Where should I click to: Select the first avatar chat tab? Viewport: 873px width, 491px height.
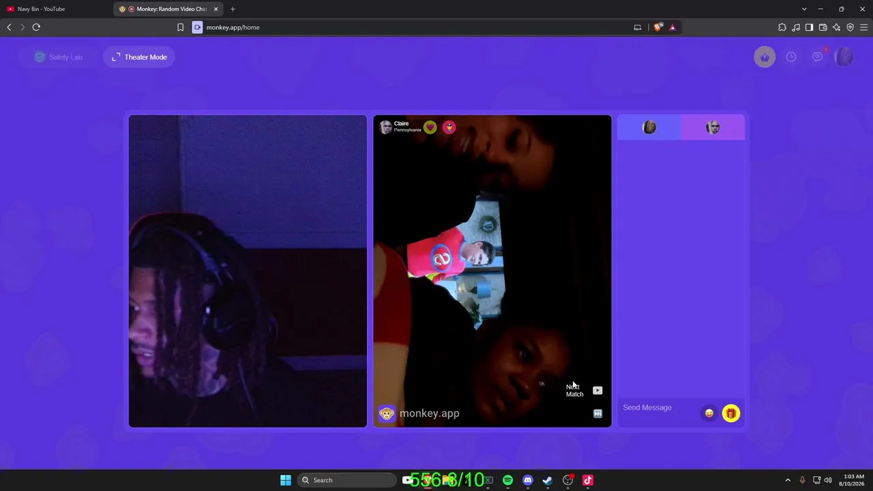(x=649, y=128)
